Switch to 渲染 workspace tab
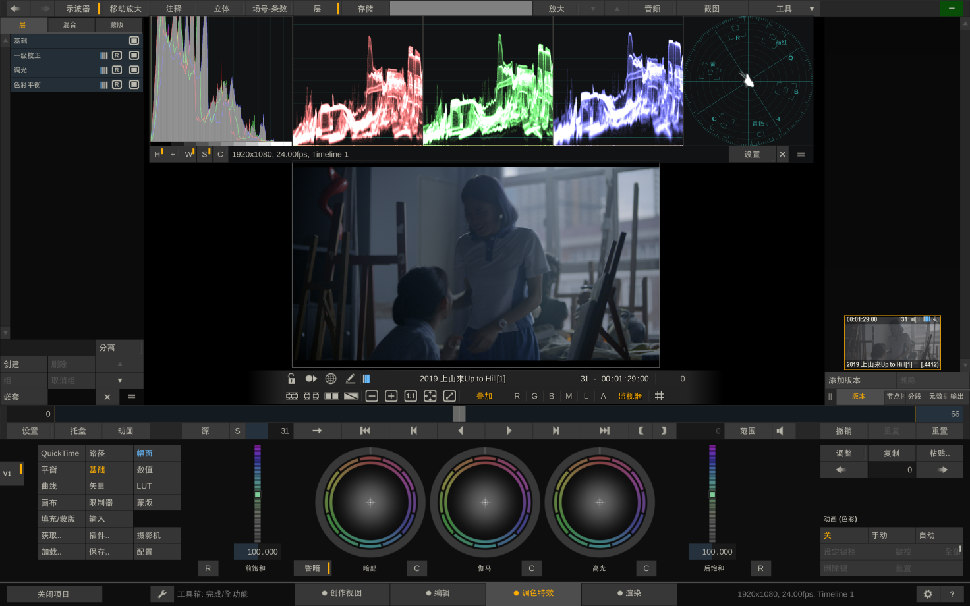Screen dimensions: 970x606 [x=629, y=593]
